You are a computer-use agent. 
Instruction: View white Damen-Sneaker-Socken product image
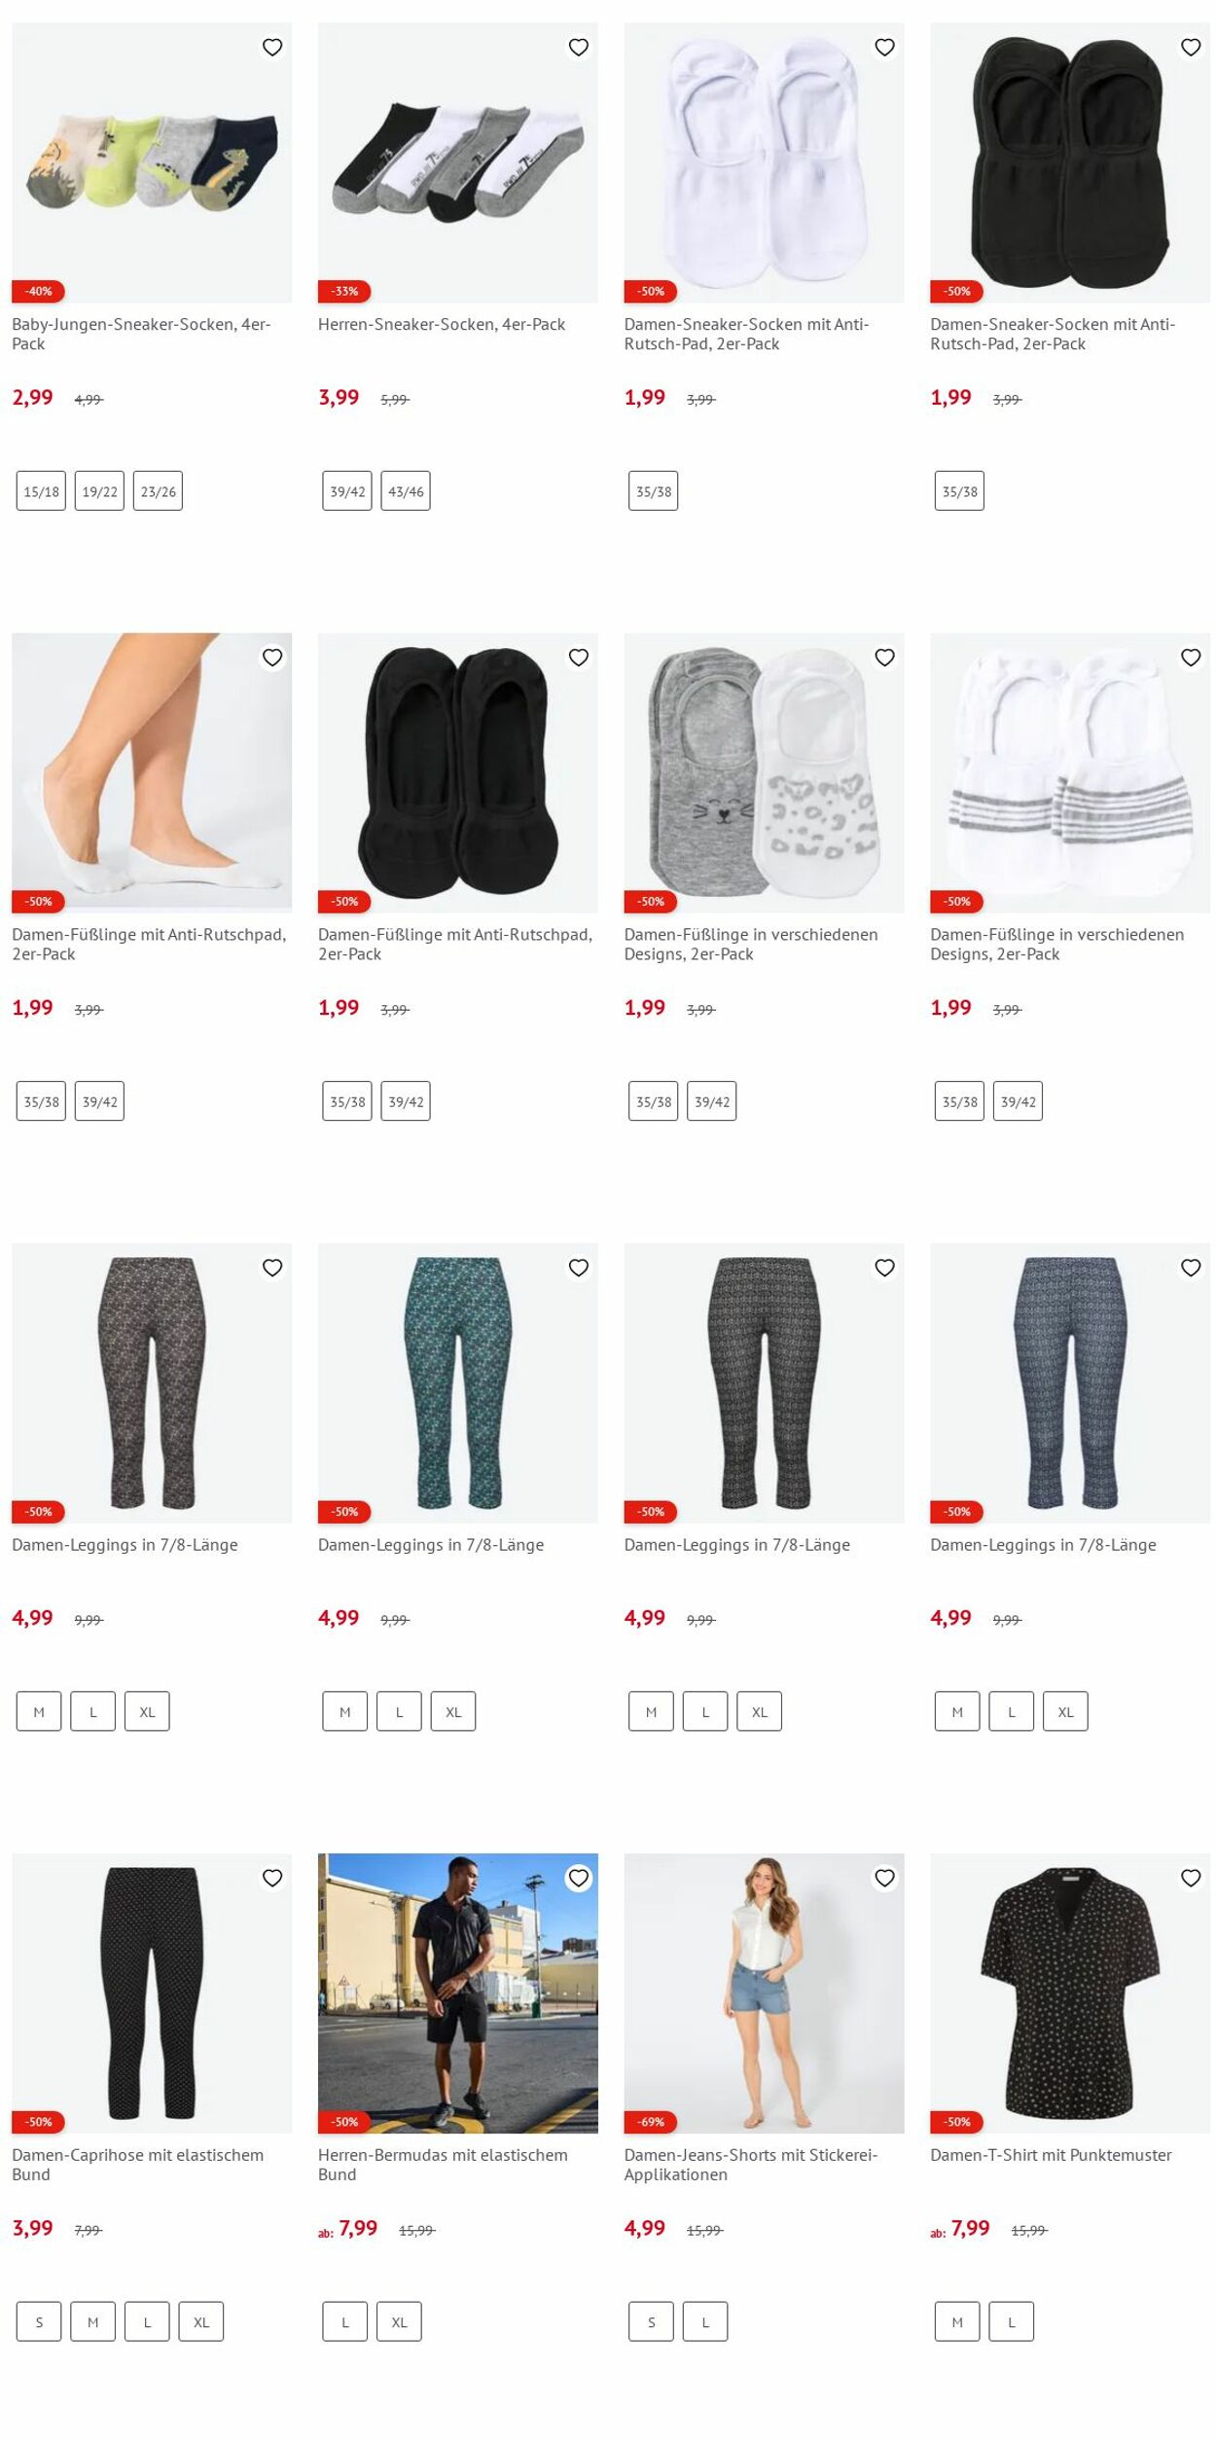(764, 162)
